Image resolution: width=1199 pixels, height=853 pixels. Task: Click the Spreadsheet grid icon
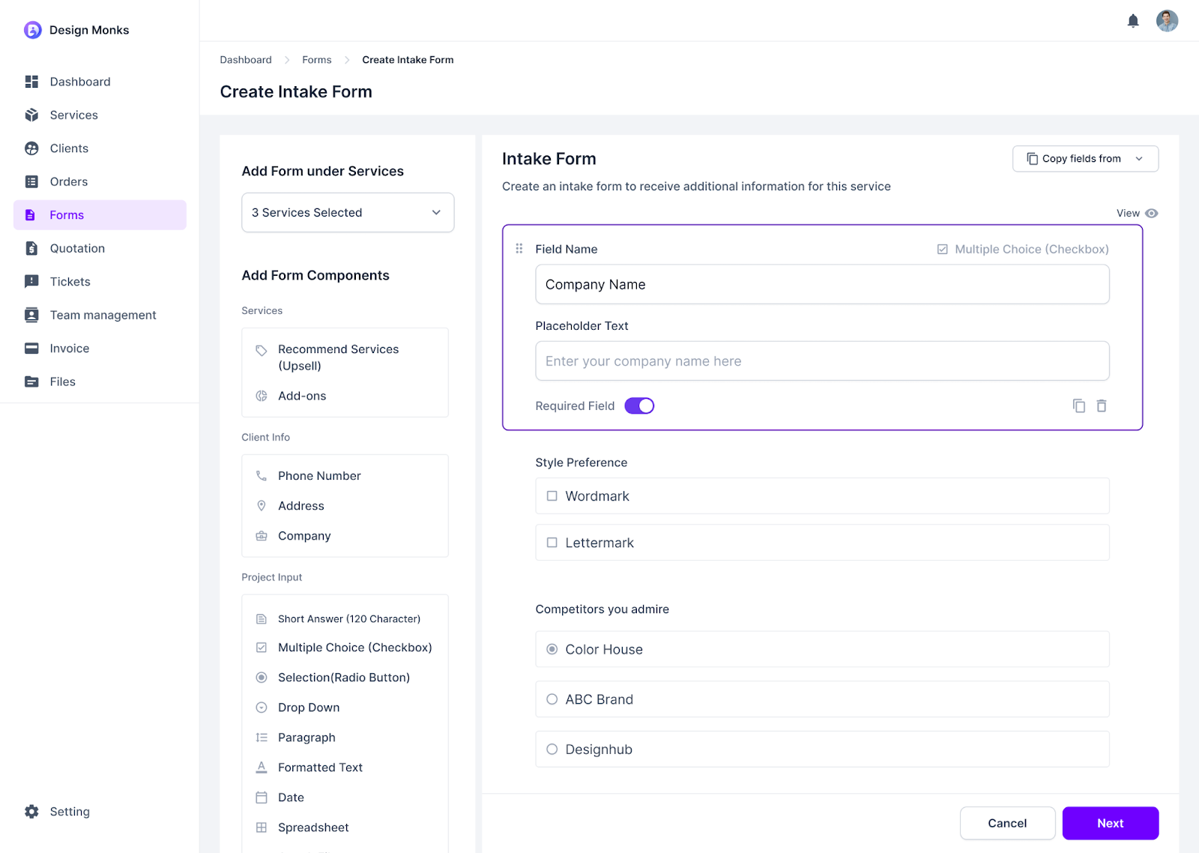pos(262,828)
